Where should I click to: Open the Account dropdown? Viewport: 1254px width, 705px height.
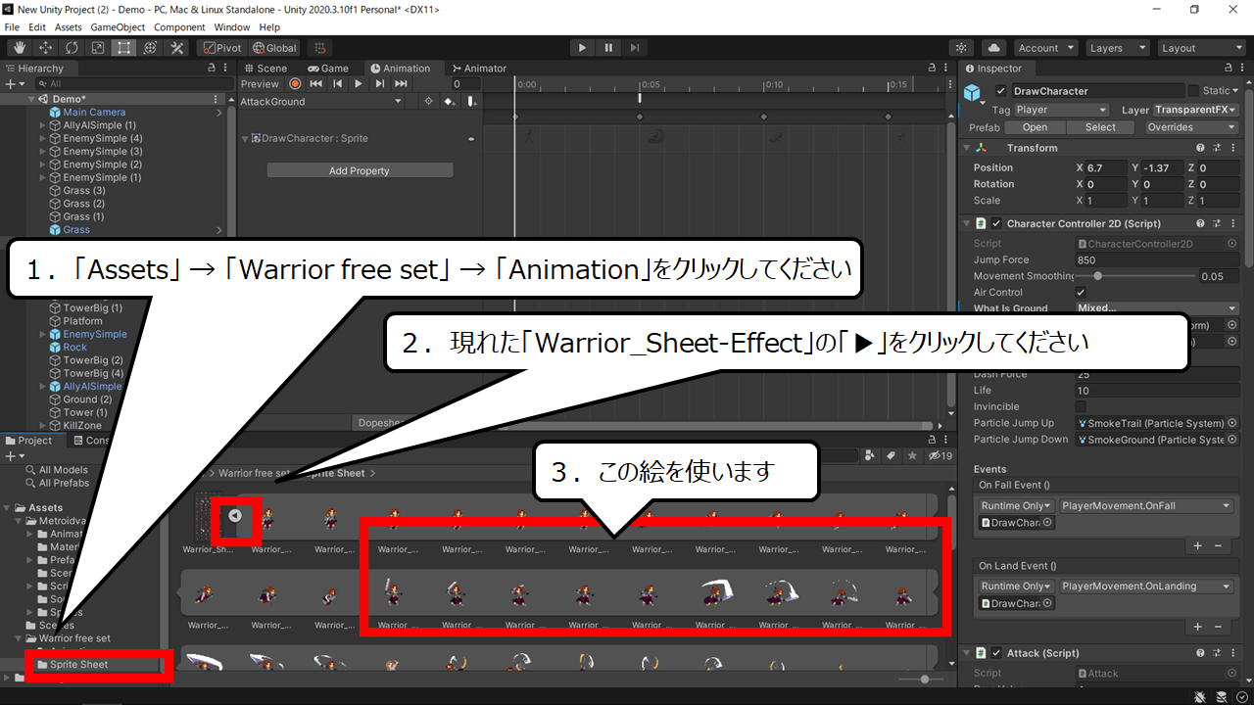coord(1045,47)
